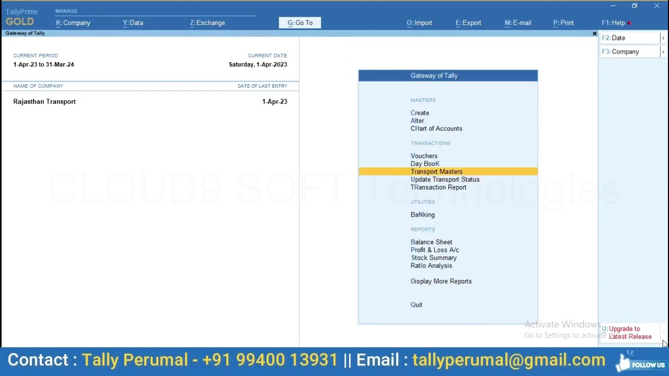The image size is (669, 376).
Task: Open Chart of Accounts
Action: pos(436,128)
